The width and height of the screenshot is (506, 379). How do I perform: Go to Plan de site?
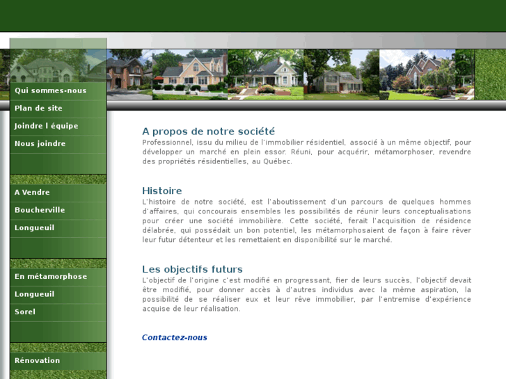[58, 108]
